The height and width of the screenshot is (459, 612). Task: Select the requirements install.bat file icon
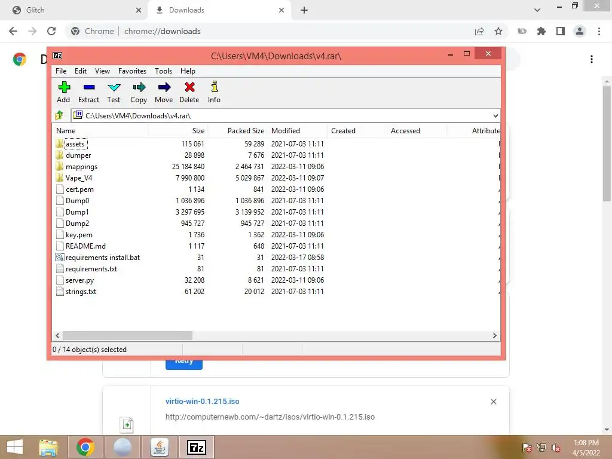(x=60, y=257)
